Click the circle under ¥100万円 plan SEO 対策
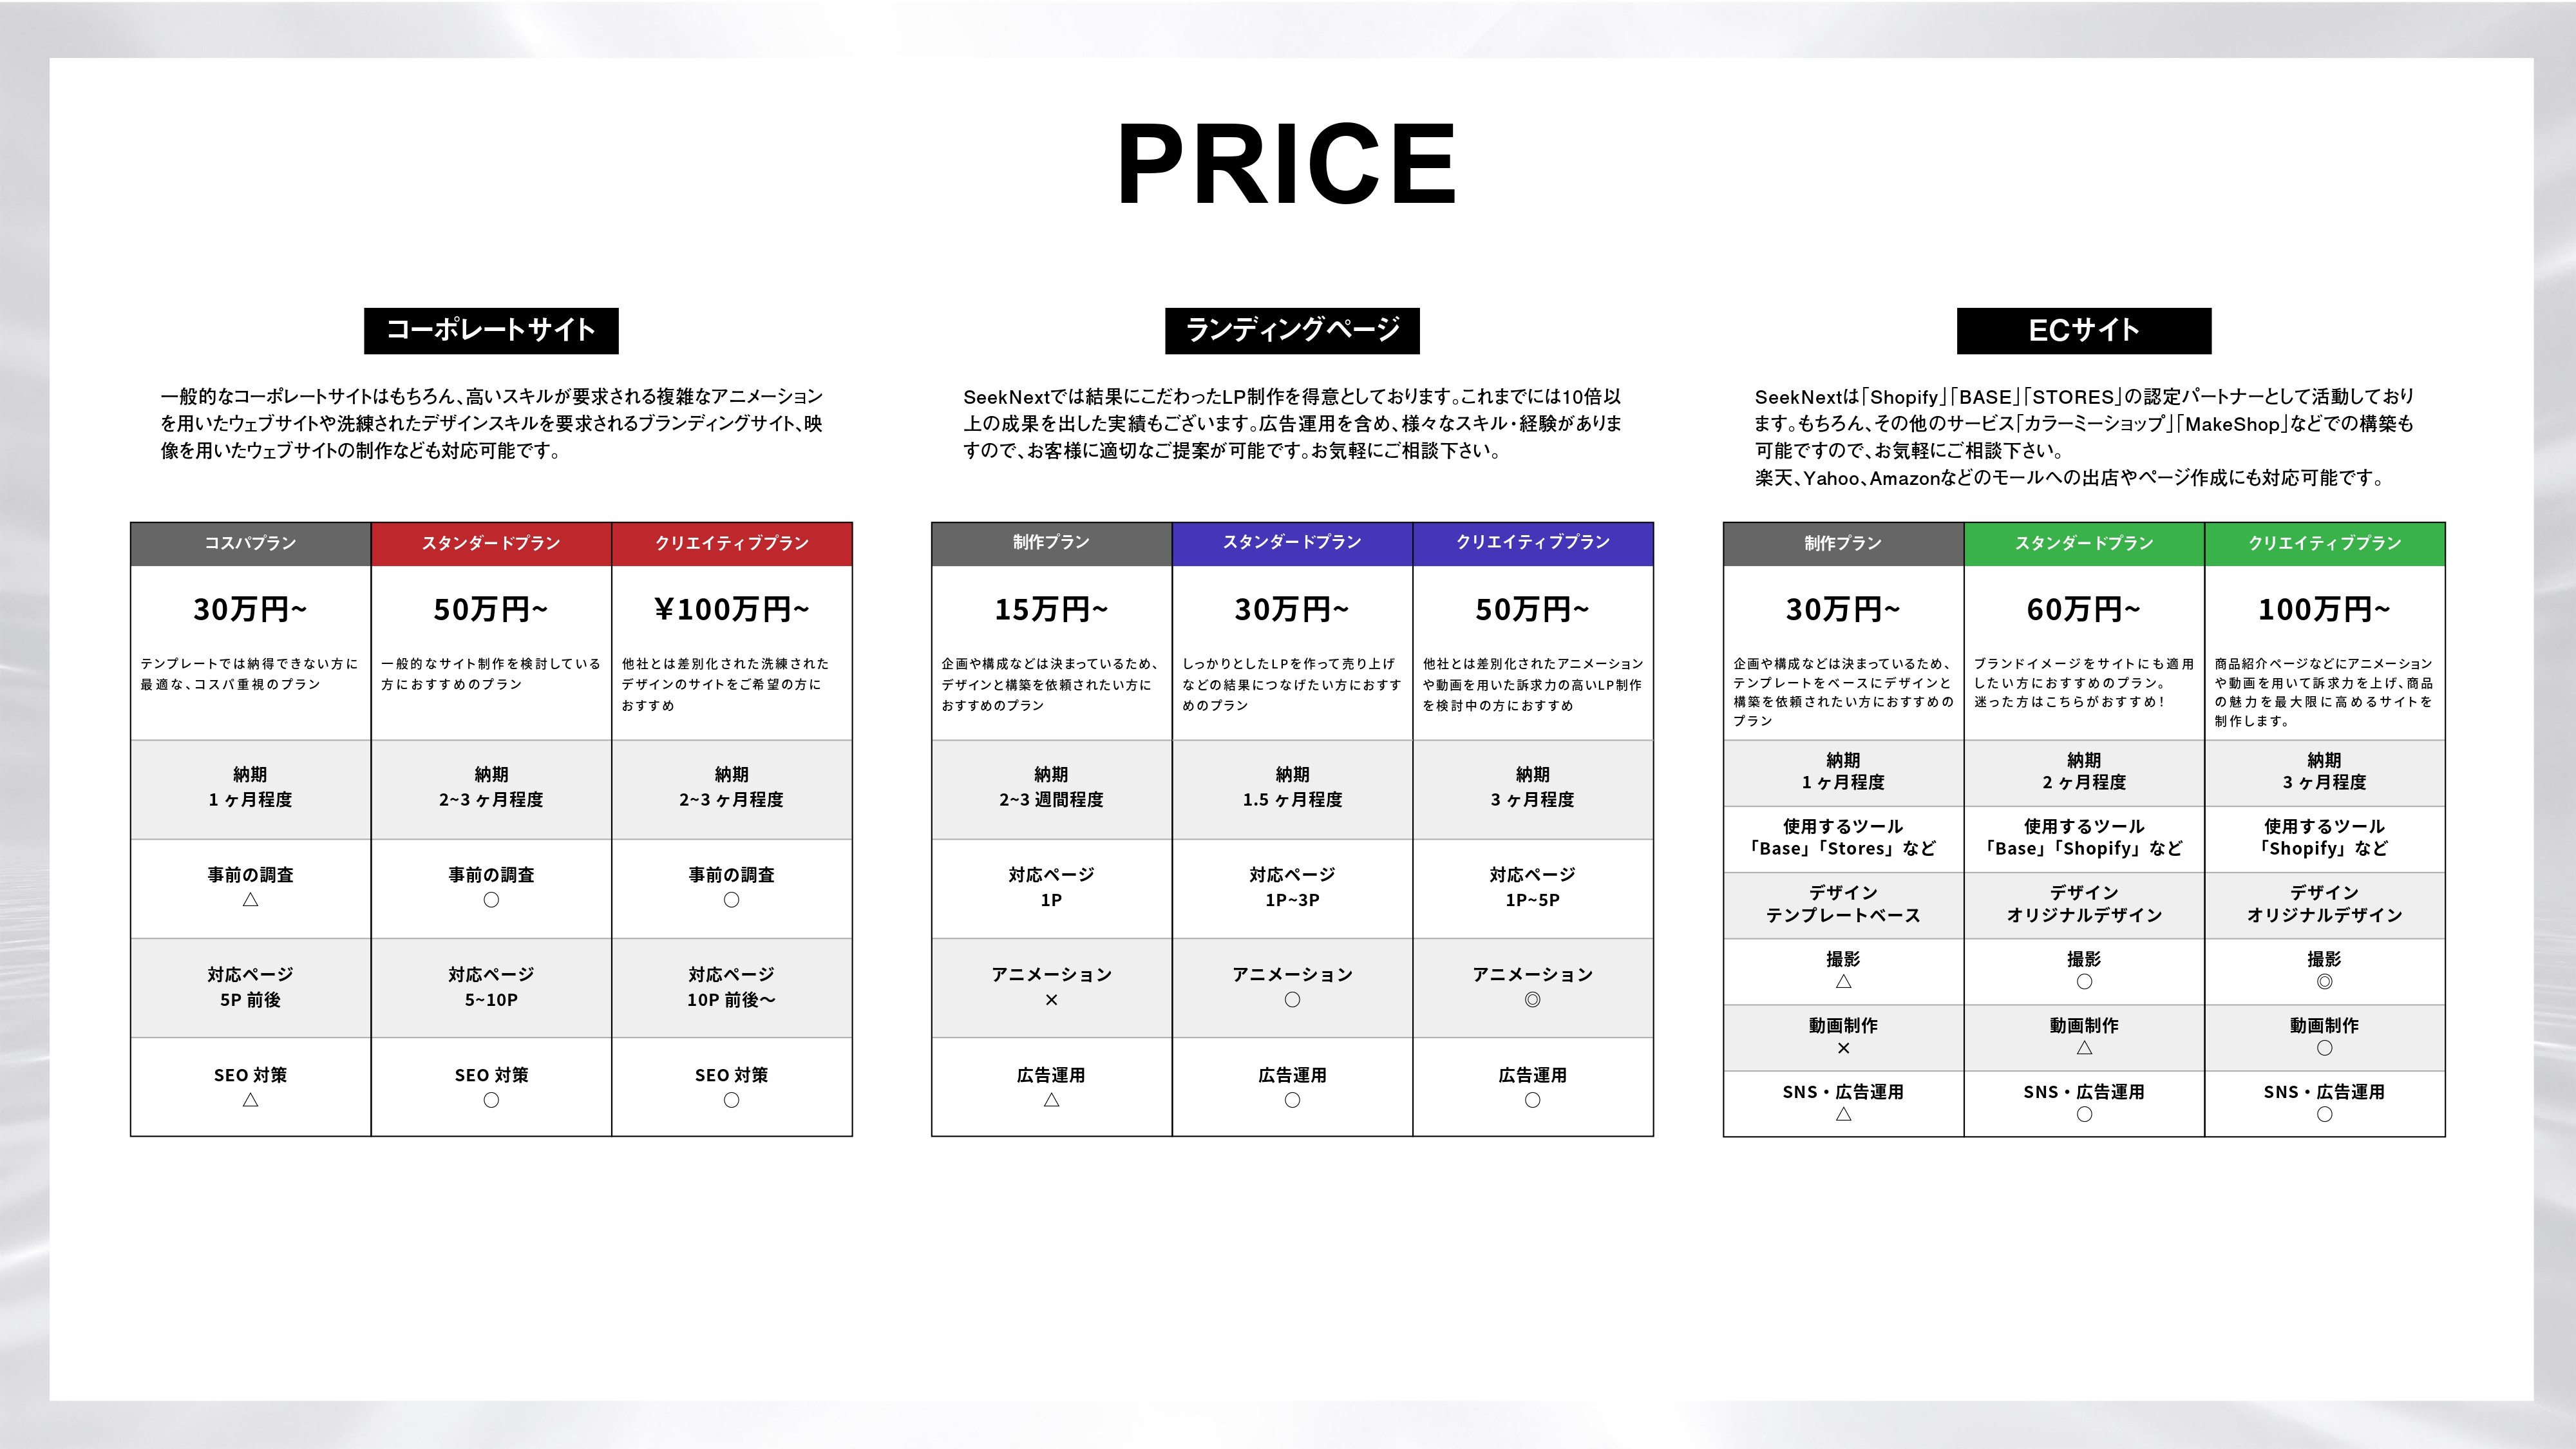Screen dimensions: 2576x1449 point(731,1100)
